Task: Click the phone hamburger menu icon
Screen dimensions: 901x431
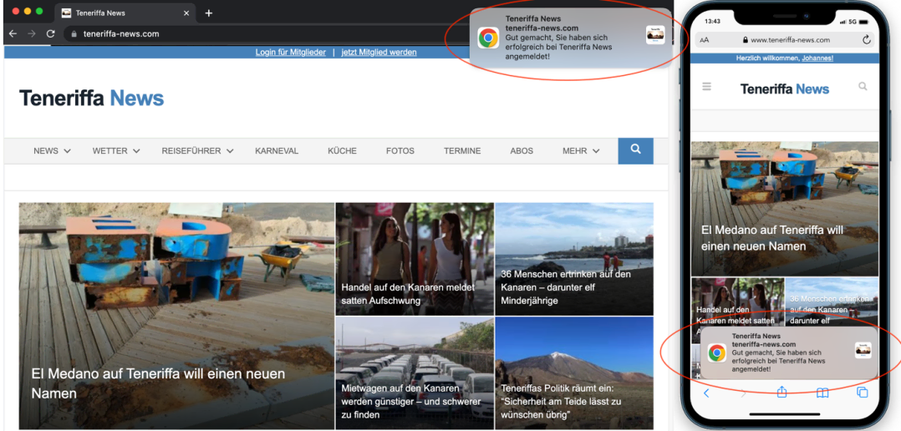Action: coord(707,87)
